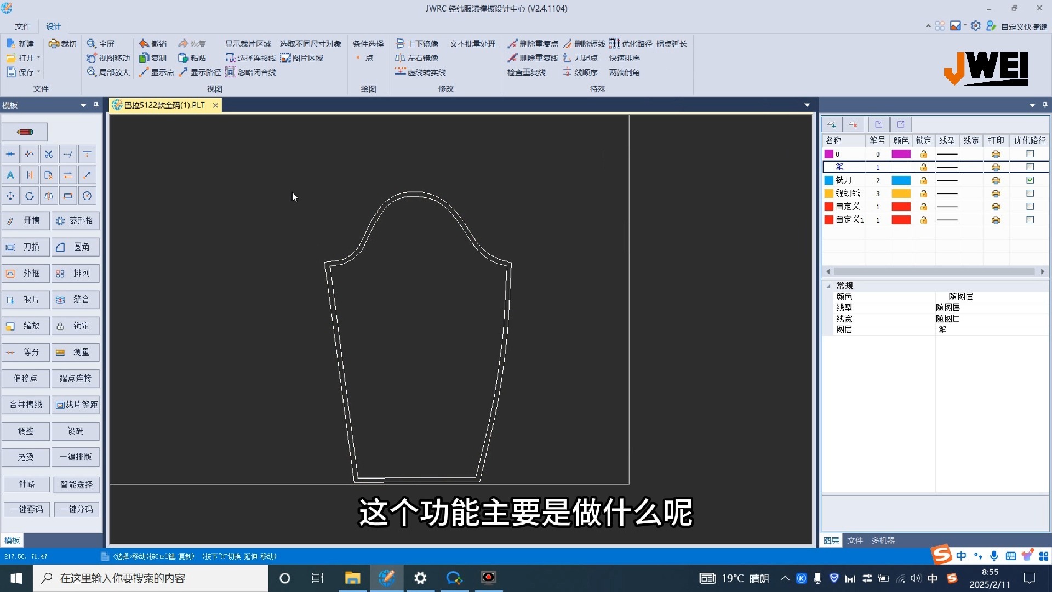The image size is (1052, 592).
Task: Click the 智能选择 button
Action: [76, 485]
